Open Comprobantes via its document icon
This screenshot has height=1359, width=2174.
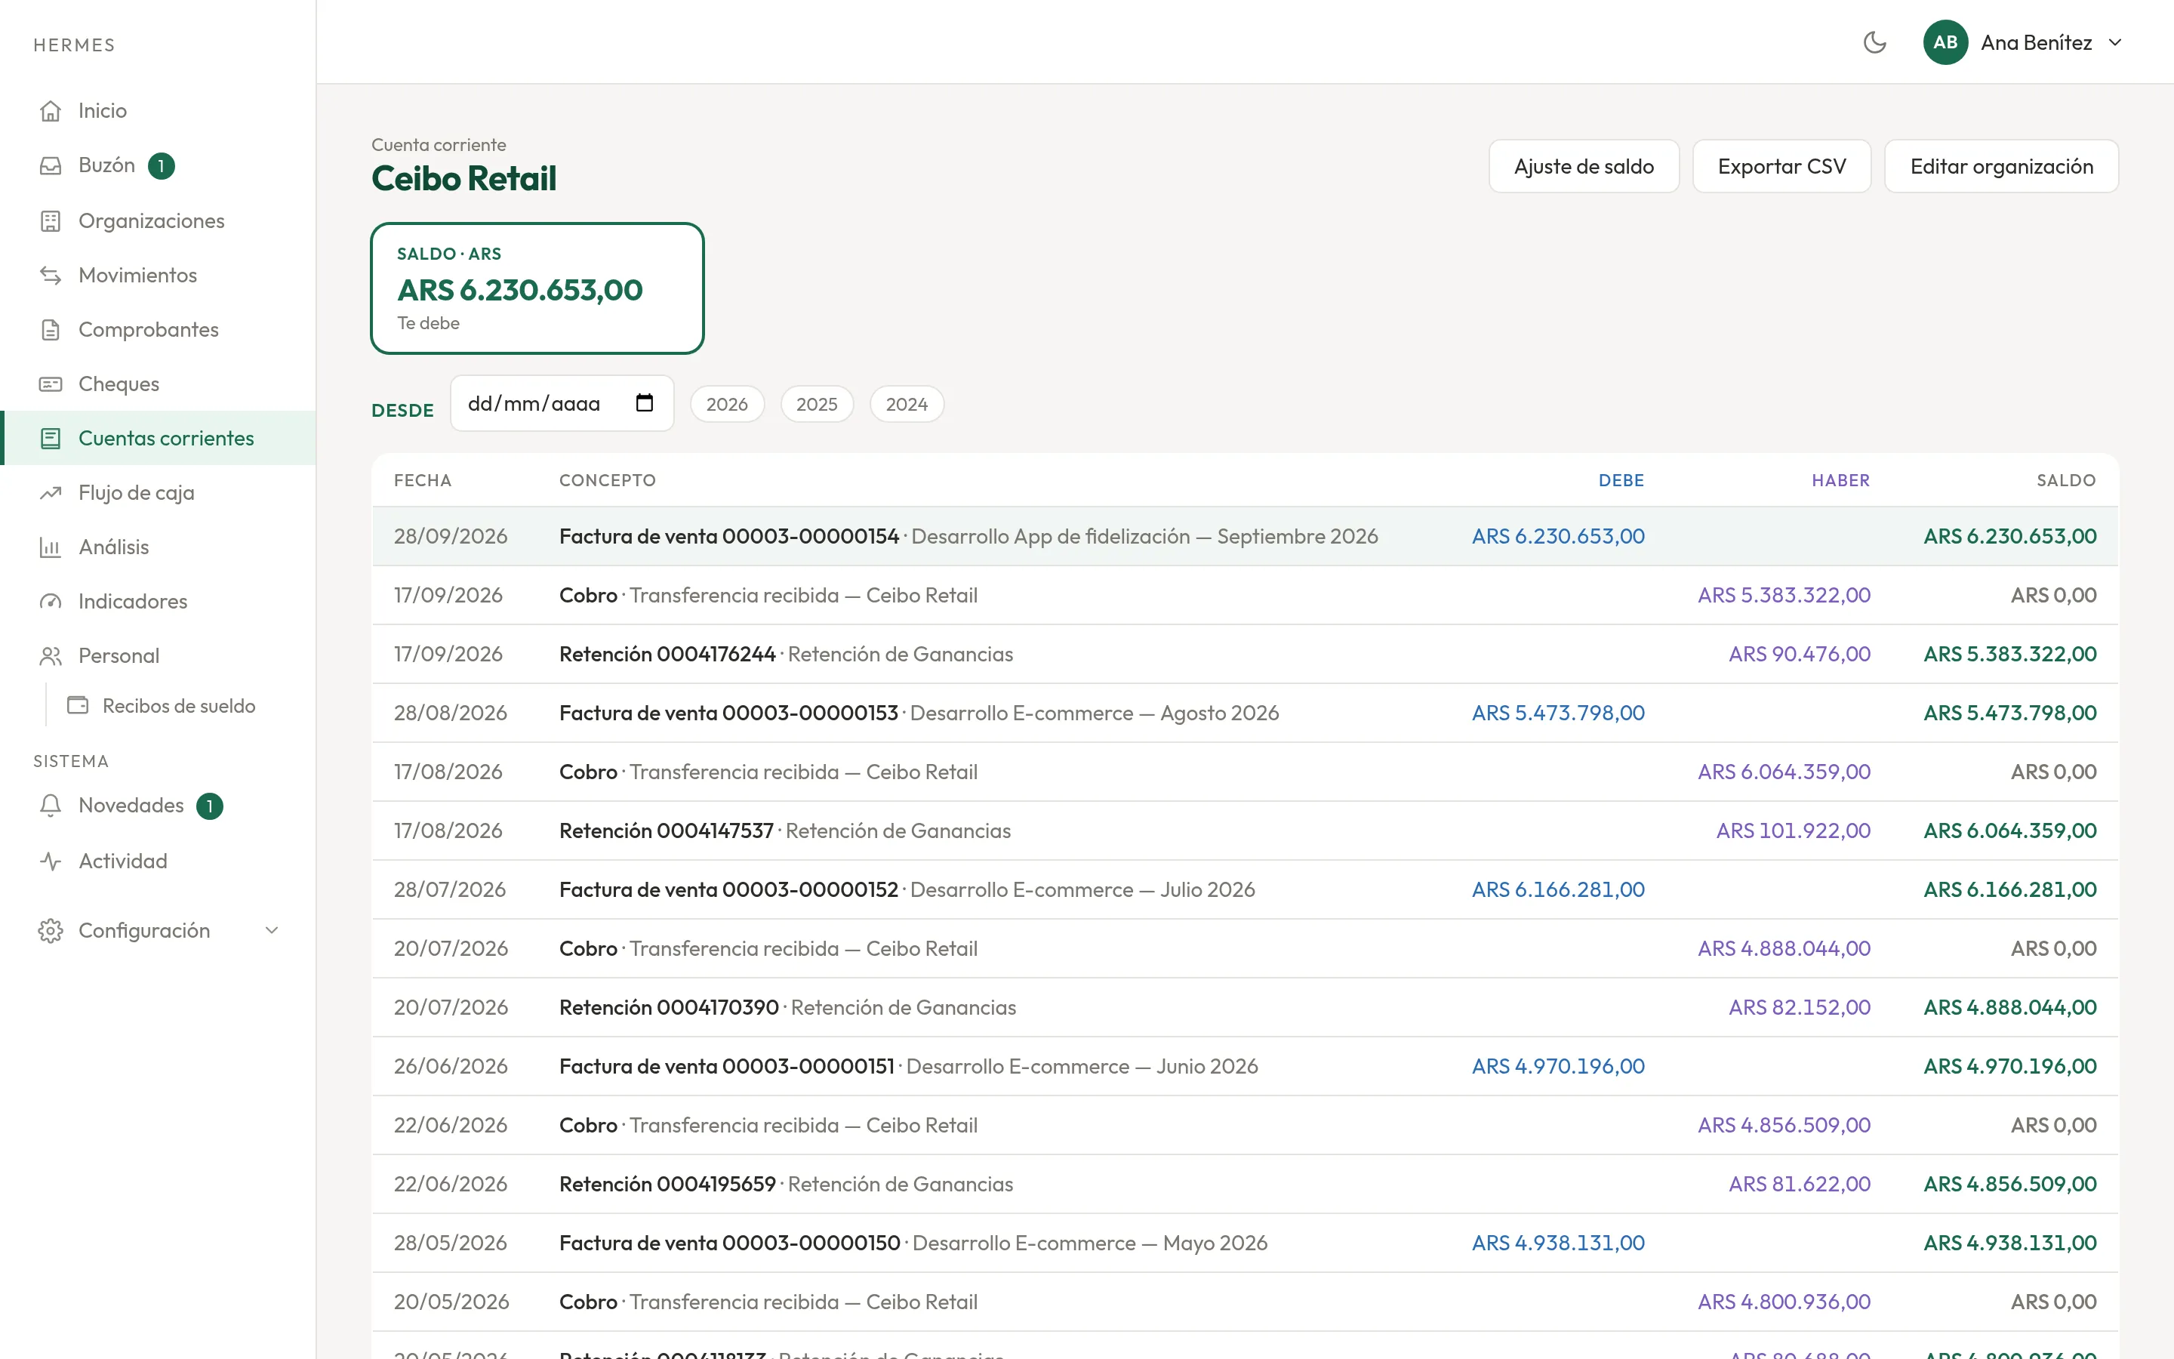pyautogui.click(x=51, y=330)
